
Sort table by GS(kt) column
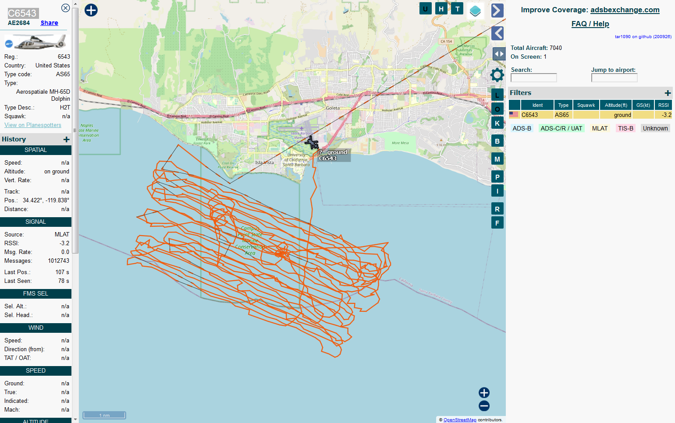[643, 105]
